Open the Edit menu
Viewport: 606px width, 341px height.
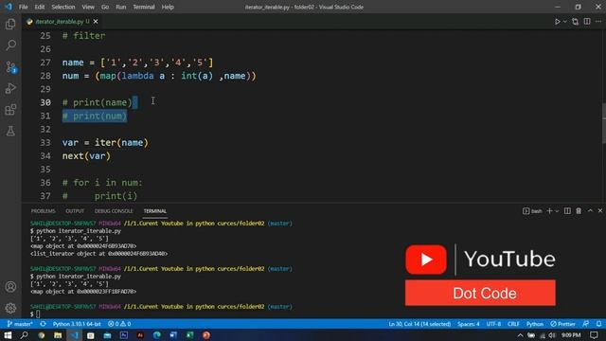[x=40, y=7]
